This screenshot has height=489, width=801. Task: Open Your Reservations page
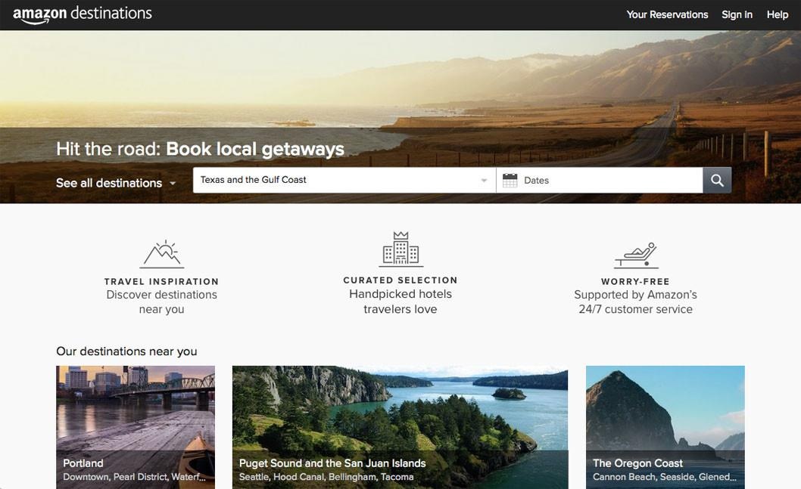click(x=667, y=14)
